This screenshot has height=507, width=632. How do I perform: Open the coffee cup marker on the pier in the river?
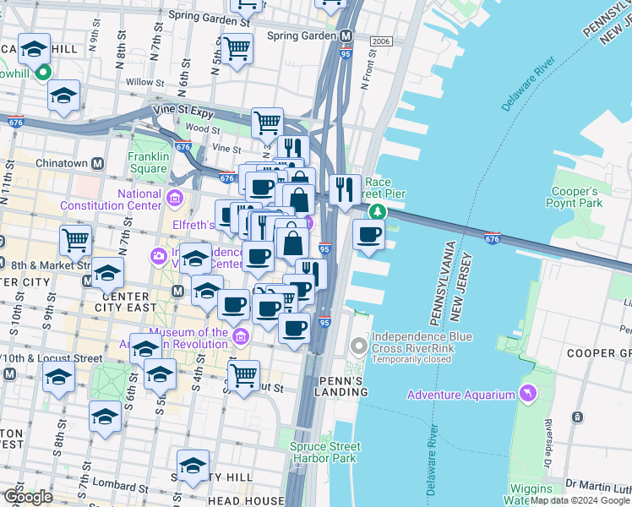point(368,236)
